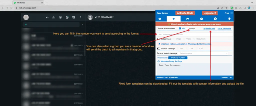Click the Easy Sender extension icon in toolbar
This screenshot has height=106, width=256.
pyautogui.click(x=232, y=8)
